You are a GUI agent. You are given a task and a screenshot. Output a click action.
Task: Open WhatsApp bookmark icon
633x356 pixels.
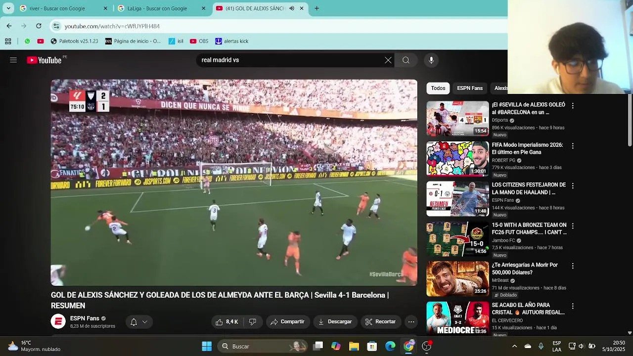[27, 41]
